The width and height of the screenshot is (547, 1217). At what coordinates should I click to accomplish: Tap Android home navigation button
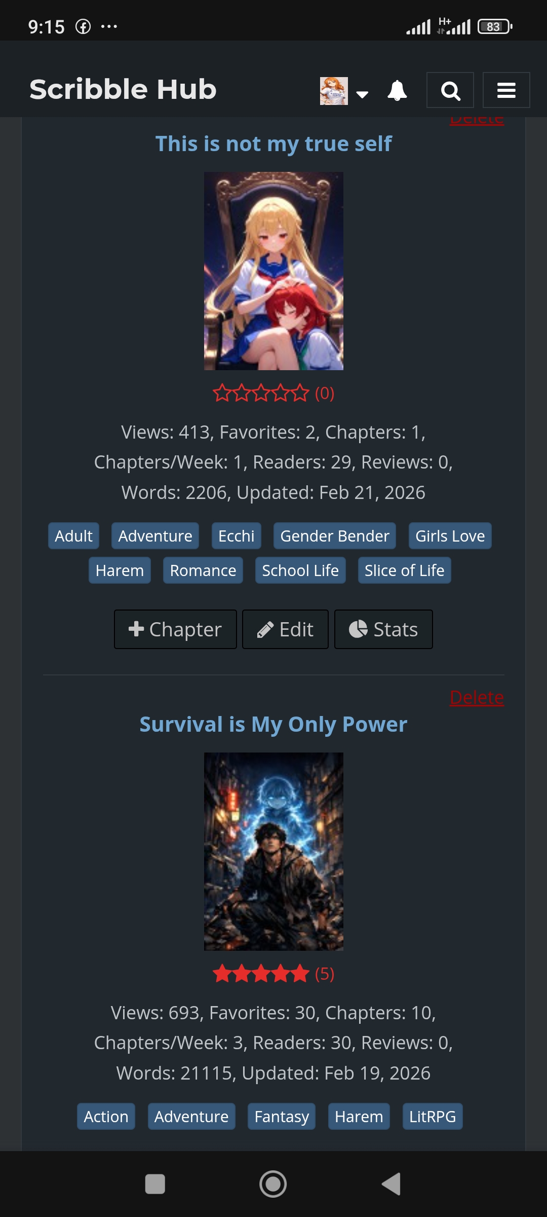(273, 1184)
